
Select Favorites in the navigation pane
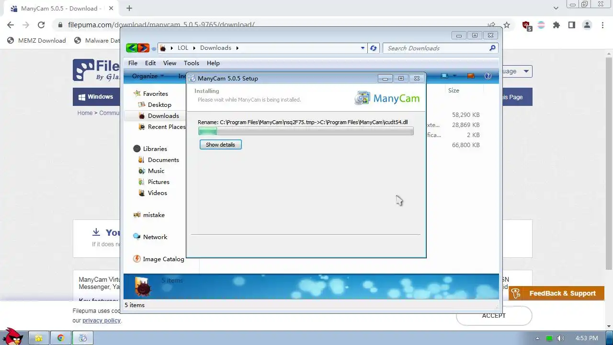tap(155, 93)
